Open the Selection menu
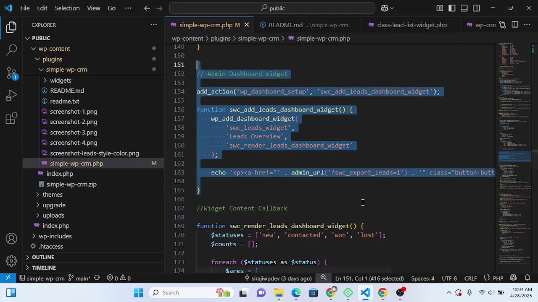538x302 pixels. (67, 8)
